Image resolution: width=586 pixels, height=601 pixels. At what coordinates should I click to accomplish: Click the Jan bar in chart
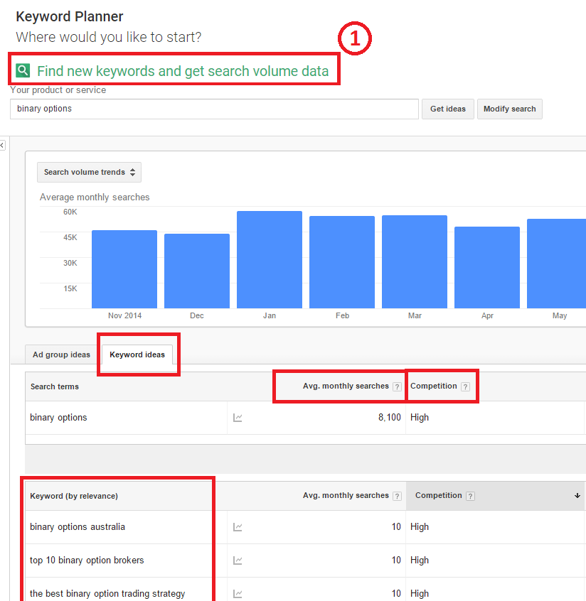pos(270,259)
